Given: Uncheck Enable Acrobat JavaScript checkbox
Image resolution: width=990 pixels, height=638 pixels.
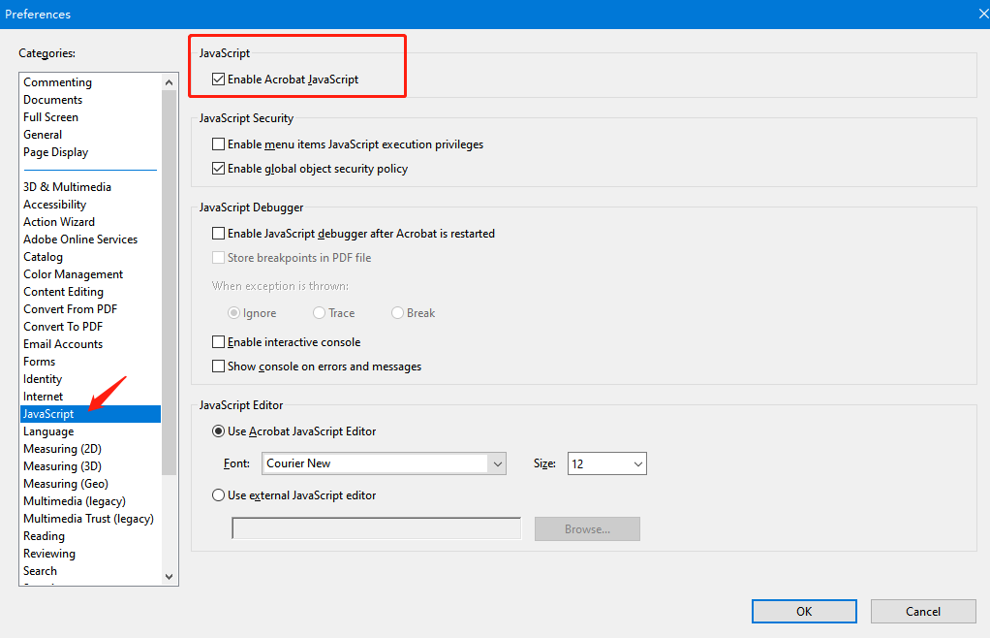Looking at the screenshot, I should 218,80.
